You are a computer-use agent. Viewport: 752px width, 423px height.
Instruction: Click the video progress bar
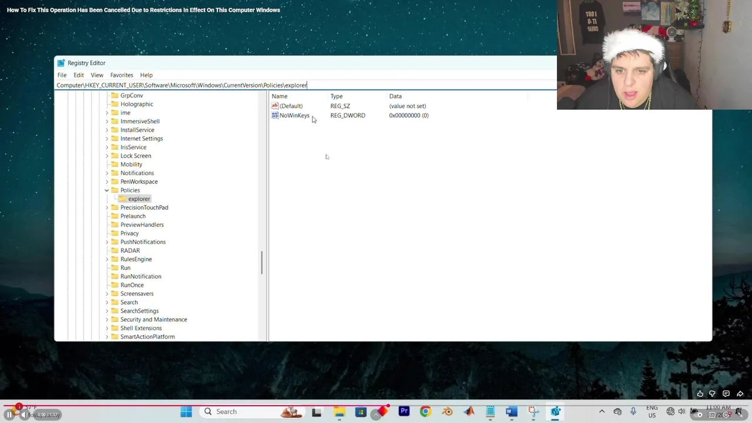point(376,405)
